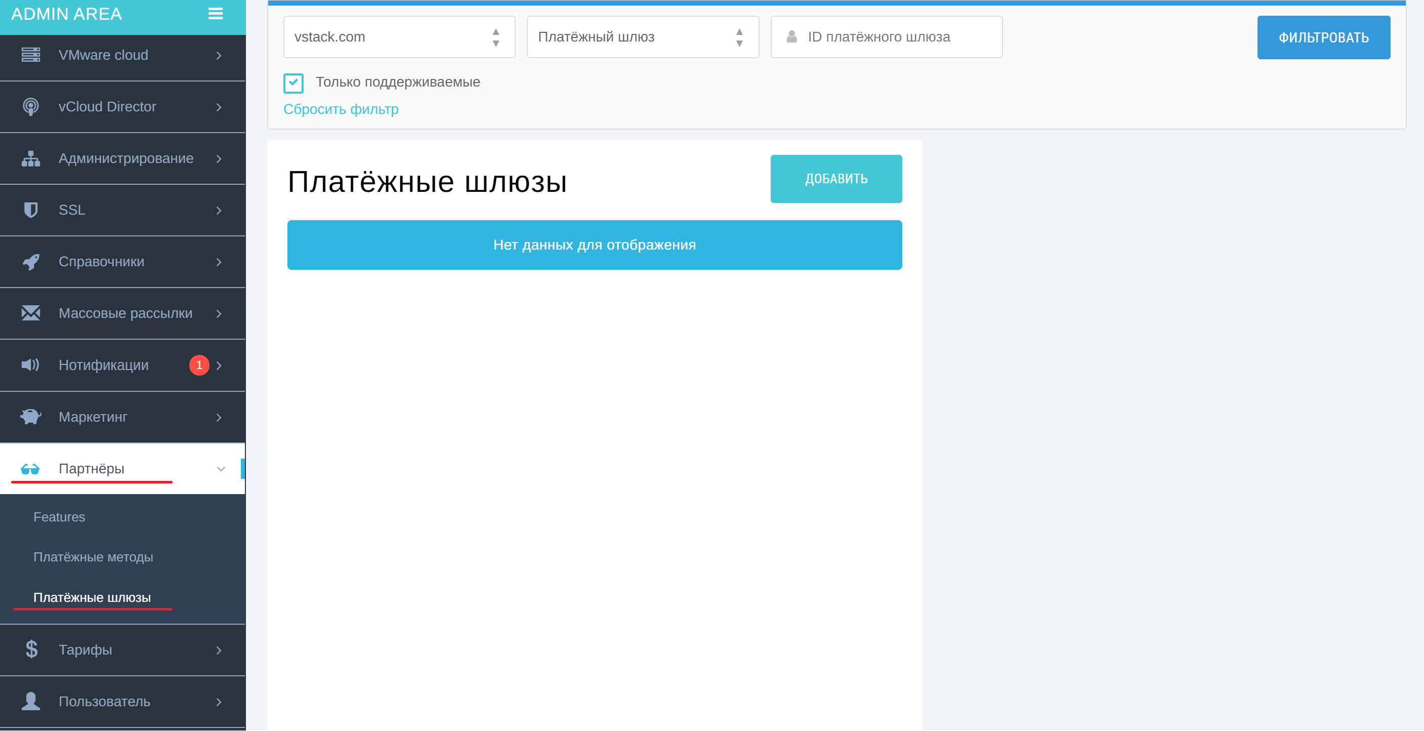Click the SSL shield icon

click(30, 210)
